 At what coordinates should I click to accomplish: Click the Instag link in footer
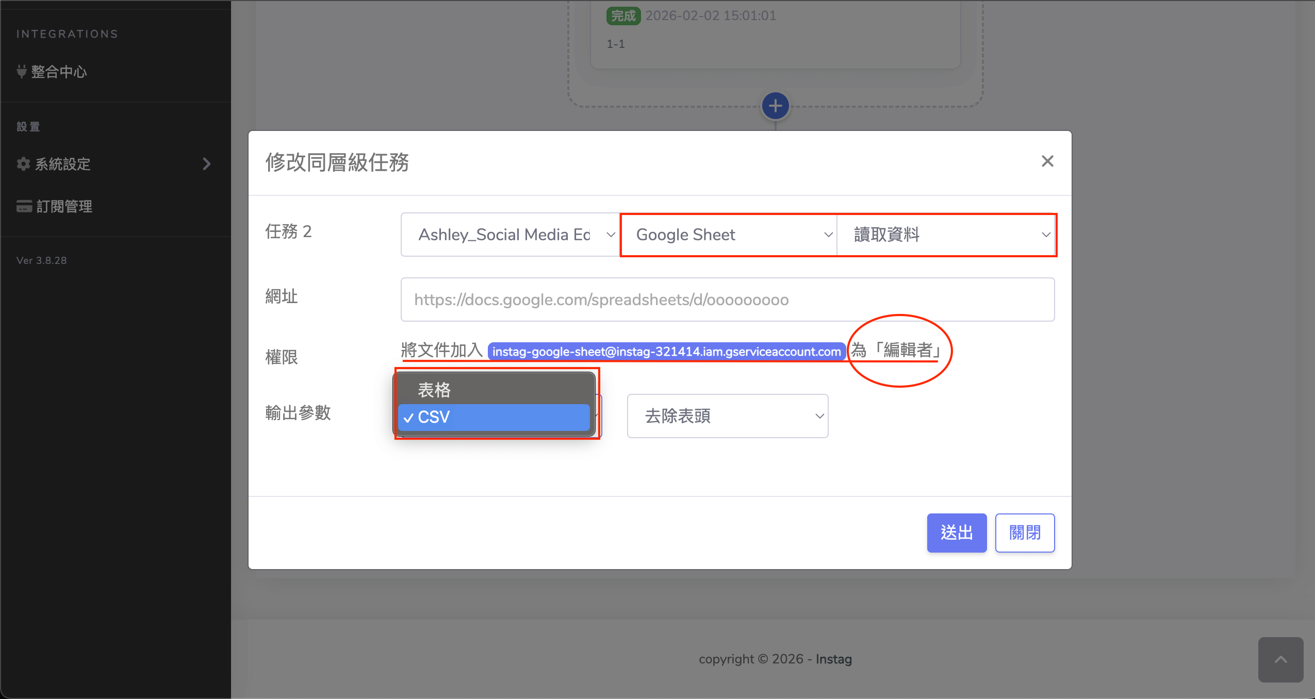833,659
